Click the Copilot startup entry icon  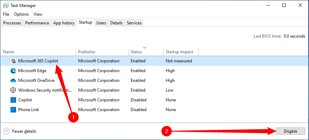pyautogui.click(x=13, y=100)
